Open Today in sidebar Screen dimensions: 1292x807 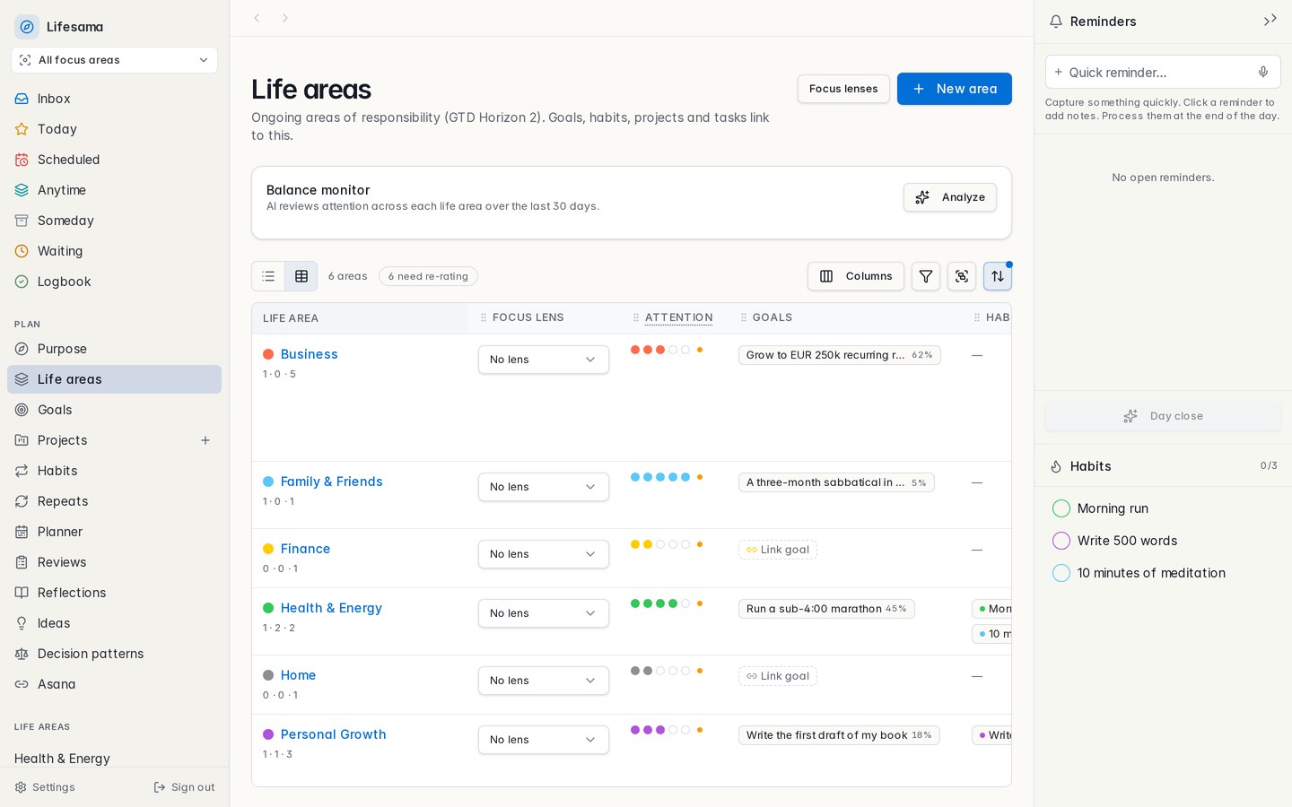[x=114, y=129]
